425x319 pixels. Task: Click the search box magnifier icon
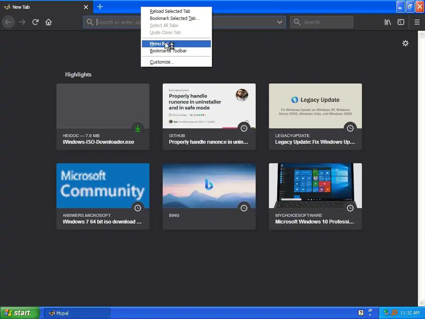pos(297,22)
